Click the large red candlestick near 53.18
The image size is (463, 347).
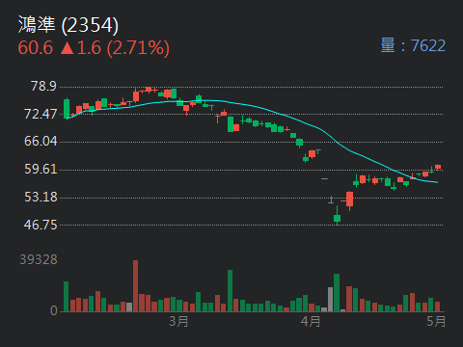[349, 200]
